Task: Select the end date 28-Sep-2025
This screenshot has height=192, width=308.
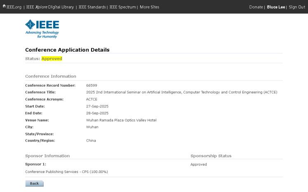Action: pos(97,113)
